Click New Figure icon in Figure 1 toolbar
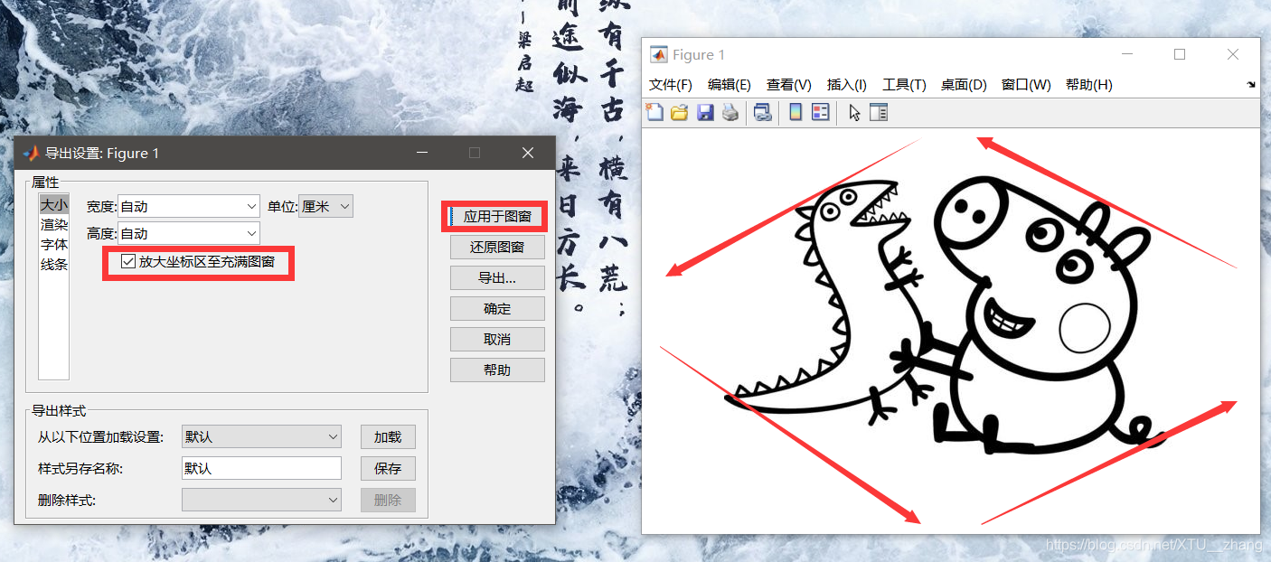The image size is (1271, 562). (654, 112)
